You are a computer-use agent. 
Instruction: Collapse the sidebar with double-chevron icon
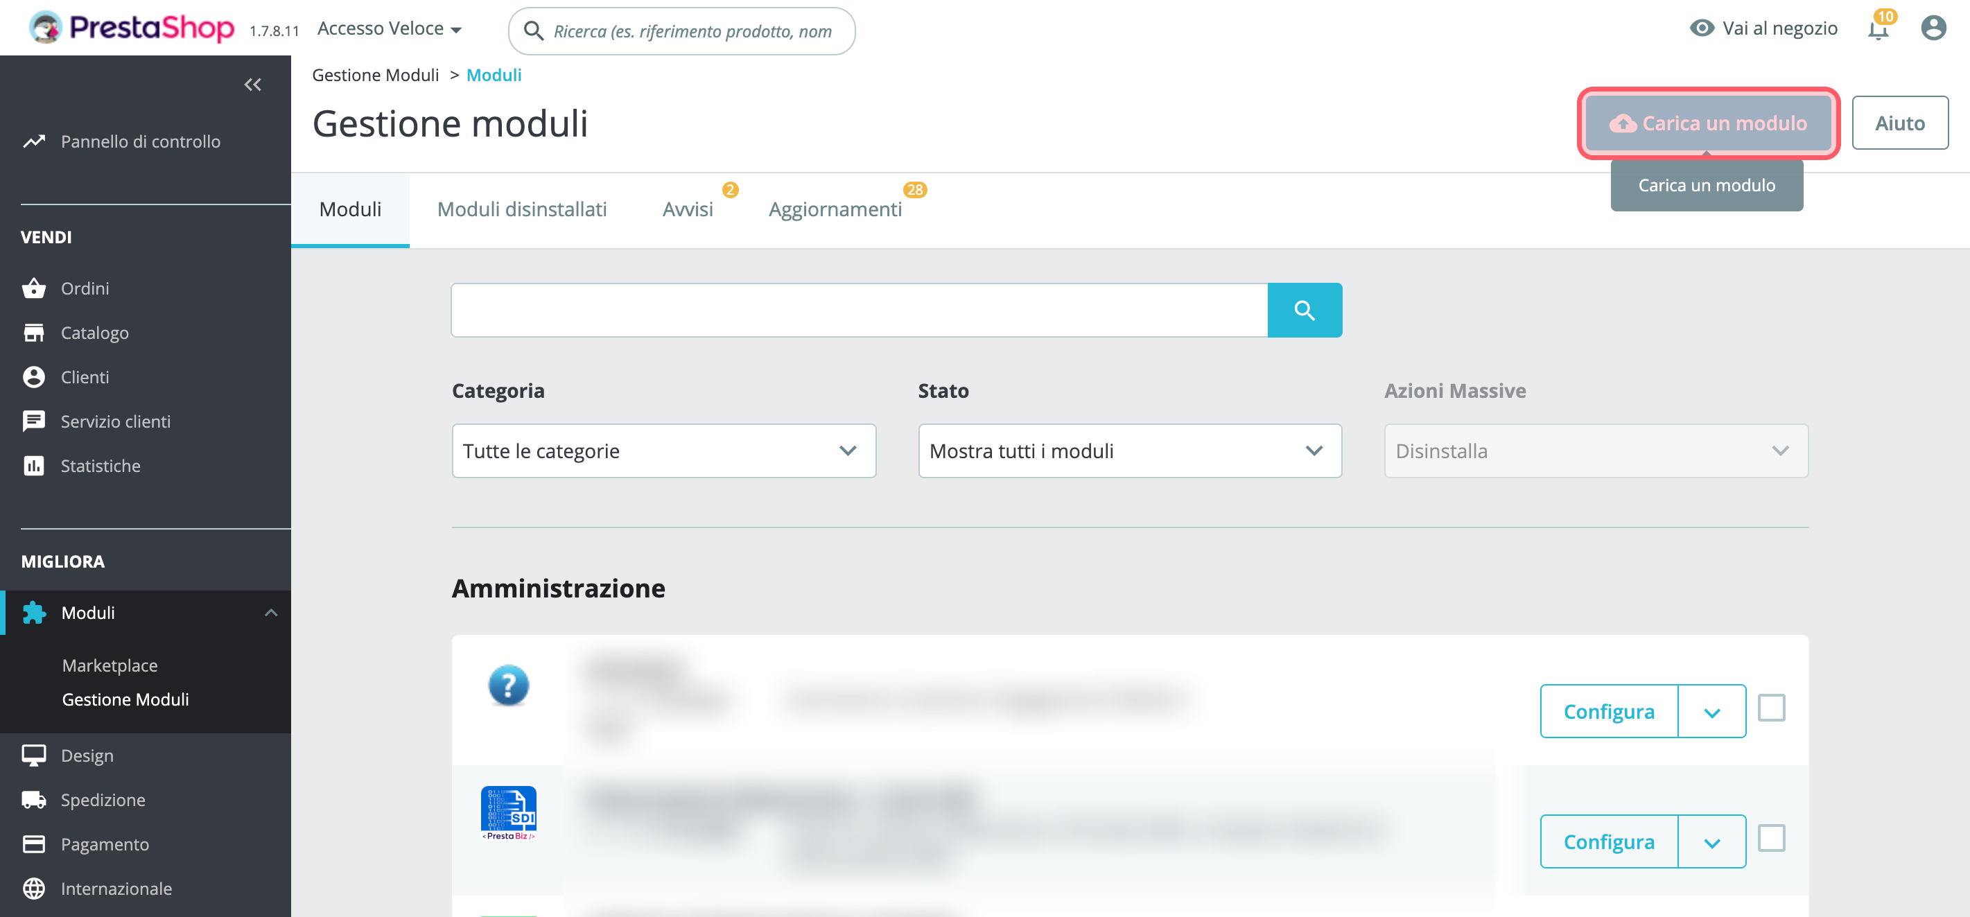click(252, 85)
